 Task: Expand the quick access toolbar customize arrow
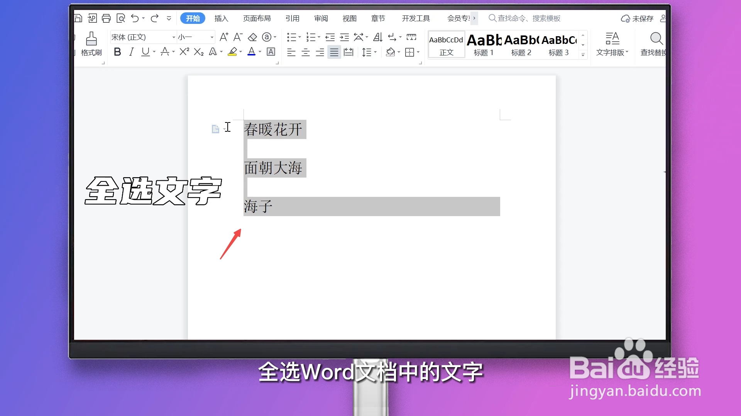point(169,18)
